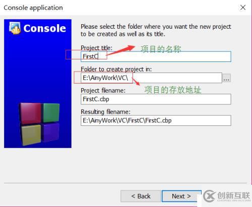Click the yellow cube in Code::Blocks logo
The height and width of the screenshot is (207, 252).
(x=31, y=134)
